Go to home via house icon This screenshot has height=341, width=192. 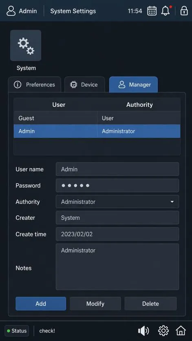[x=181, y=331]
